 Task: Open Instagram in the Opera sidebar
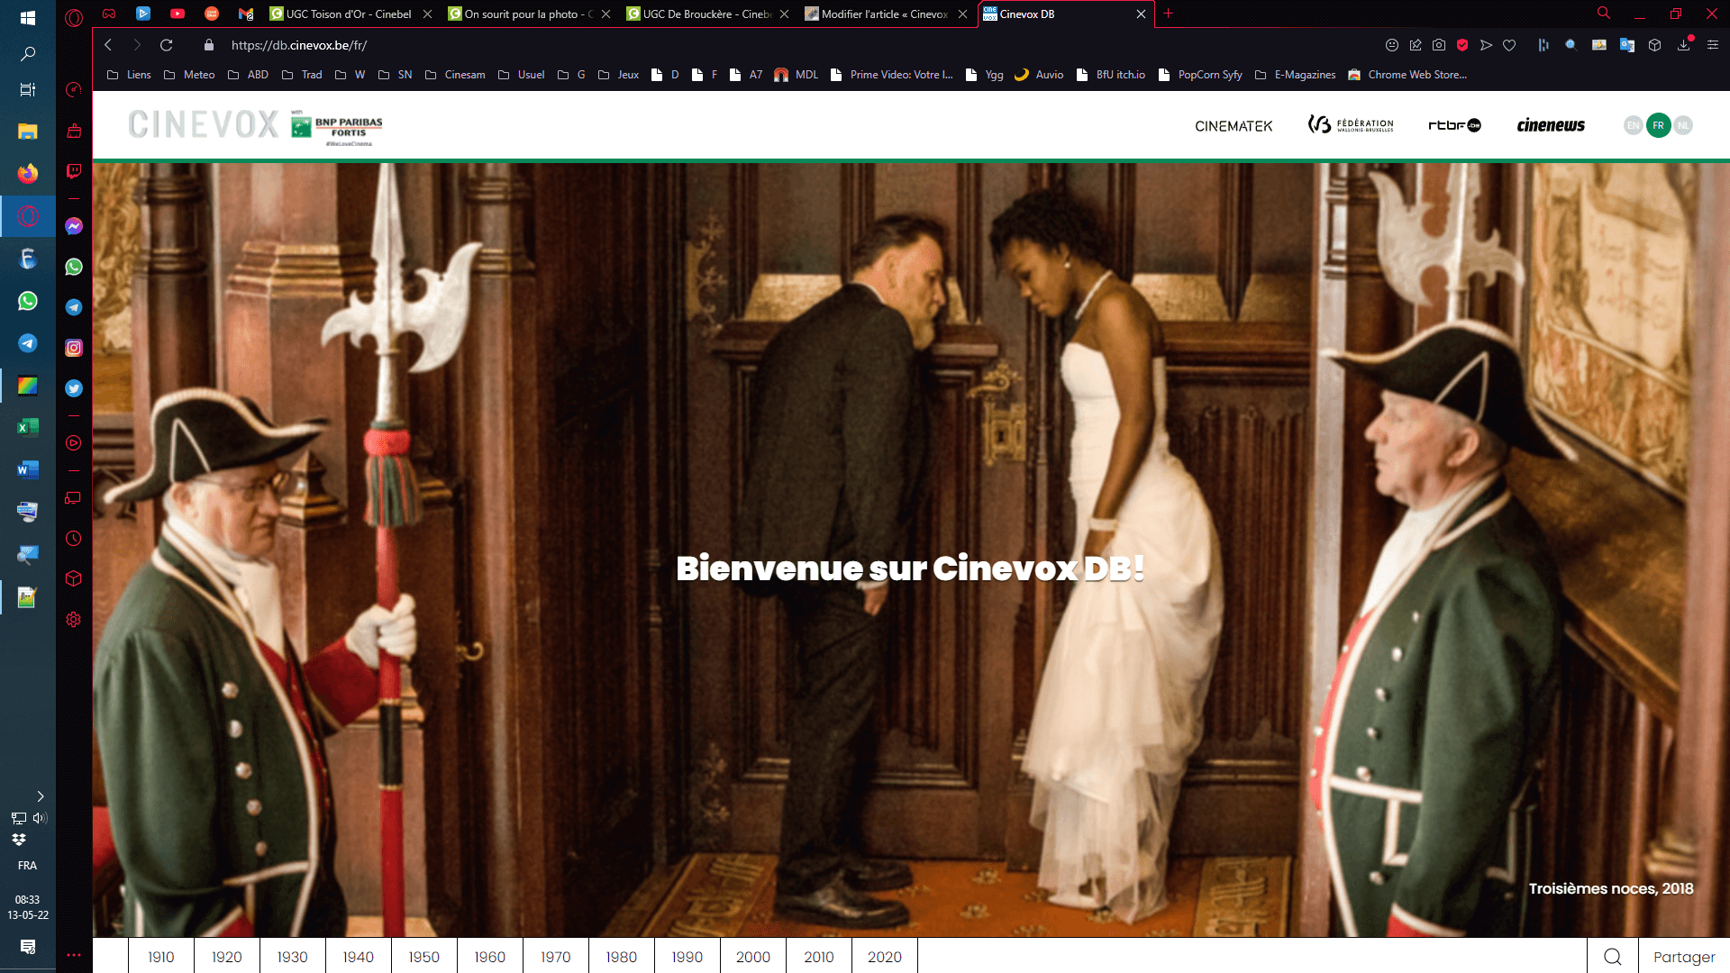pyautogui.click(x=74, y=348)
